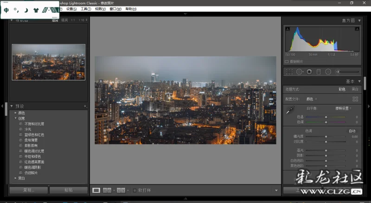This screenshot has width=371, height=203.
Task: Click the 对比度 contrast slider handle
Action: pyautogui.click(x=326, y=142)
